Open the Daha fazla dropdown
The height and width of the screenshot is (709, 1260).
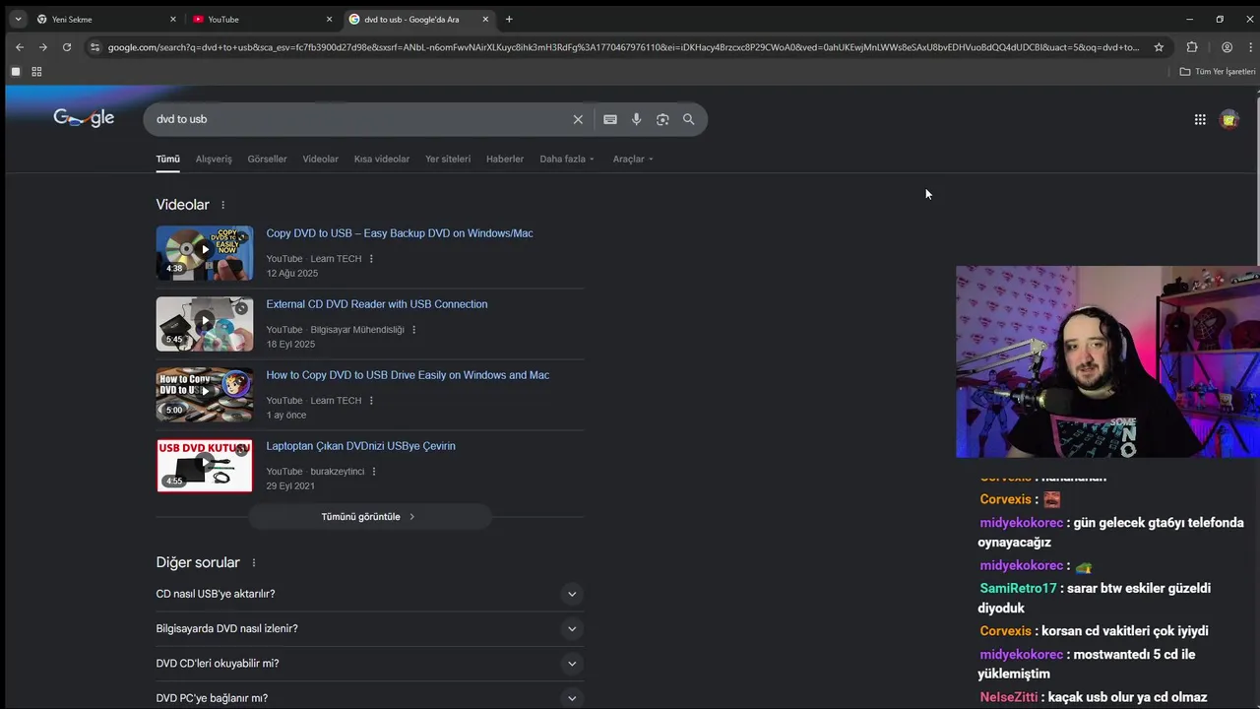coord(567,159)
